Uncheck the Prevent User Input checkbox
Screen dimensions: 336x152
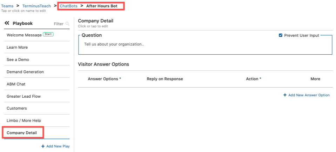281,35
